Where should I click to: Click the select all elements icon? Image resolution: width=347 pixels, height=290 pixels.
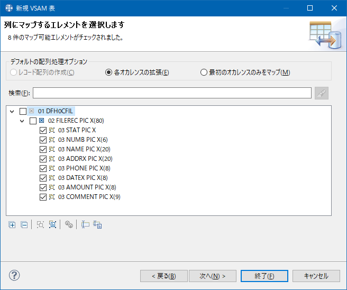click(52, 224)
